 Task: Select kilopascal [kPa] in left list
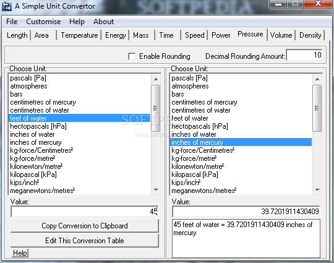pos(80,175)
